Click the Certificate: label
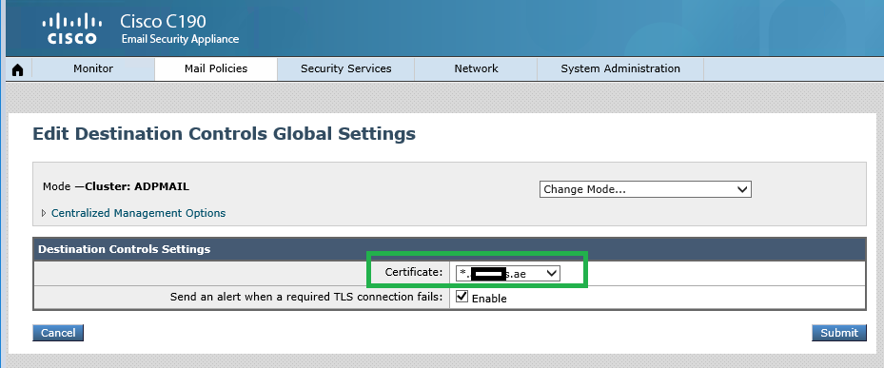 414,272
